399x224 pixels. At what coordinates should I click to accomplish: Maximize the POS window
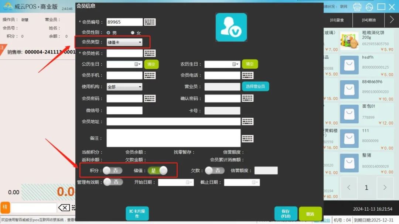[381, 7]
